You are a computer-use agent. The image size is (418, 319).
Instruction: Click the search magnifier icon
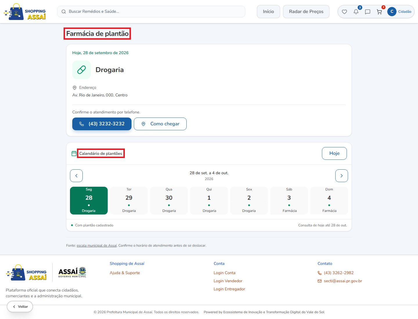64,12
